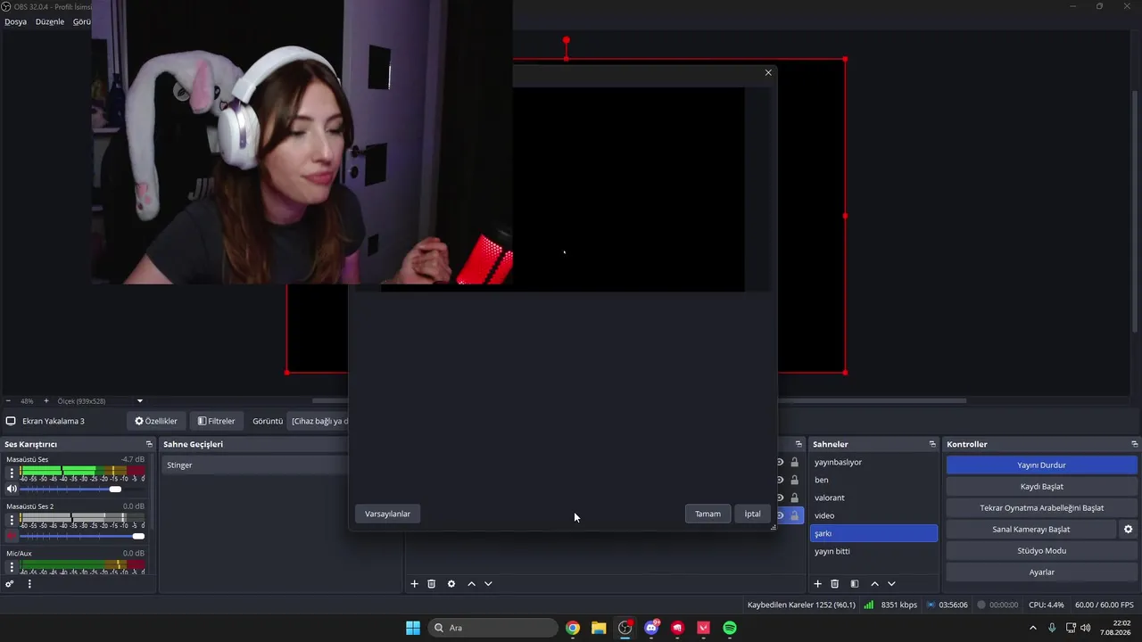This screenshot has height=642, width=1142.
Task: Open Mic/Aux options menu (three dots)
Action: tap(12, 566)
